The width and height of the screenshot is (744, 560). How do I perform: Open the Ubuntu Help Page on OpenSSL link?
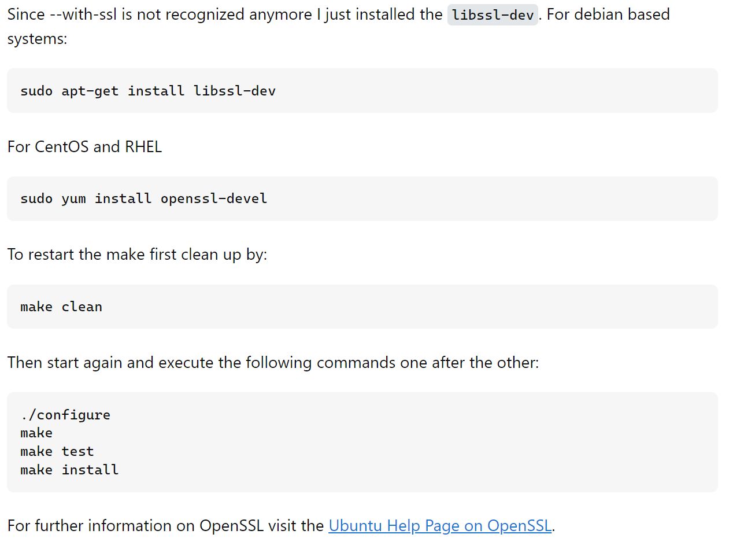[x=440, y=525]
